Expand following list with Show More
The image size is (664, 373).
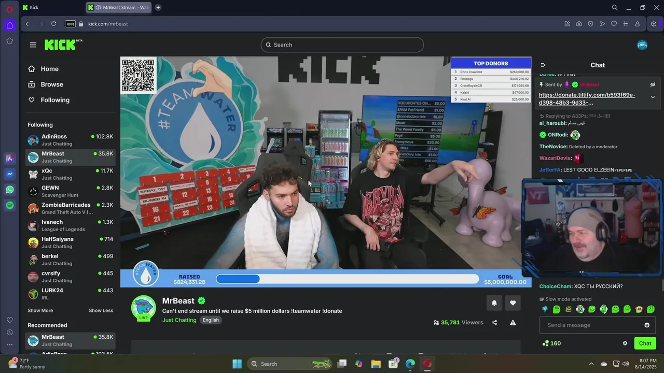click(x=40, y=310)
